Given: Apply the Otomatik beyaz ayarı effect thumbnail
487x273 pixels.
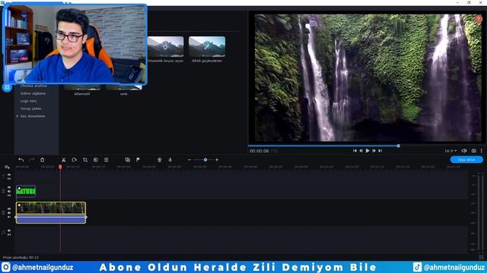Looking at the screenshot, I should tap(166, 47).
